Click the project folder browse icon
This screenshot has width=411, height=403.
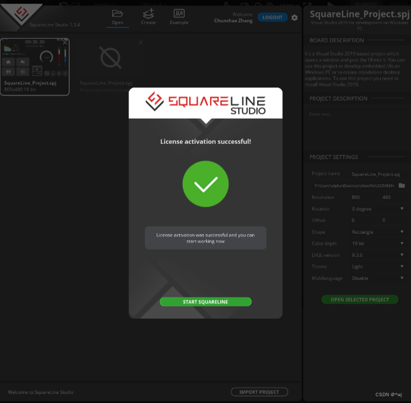pos(401,185)
